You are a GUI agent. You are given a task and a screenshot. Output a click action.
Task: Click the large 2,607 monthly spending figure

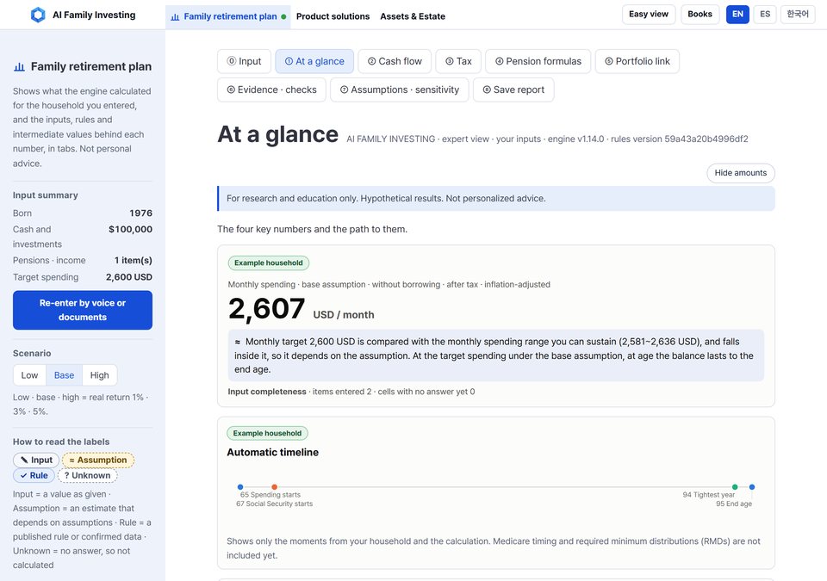267,309
